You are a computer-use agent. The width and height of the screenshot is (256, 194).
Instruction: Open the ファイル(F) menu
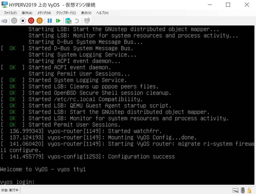[10, 13]
